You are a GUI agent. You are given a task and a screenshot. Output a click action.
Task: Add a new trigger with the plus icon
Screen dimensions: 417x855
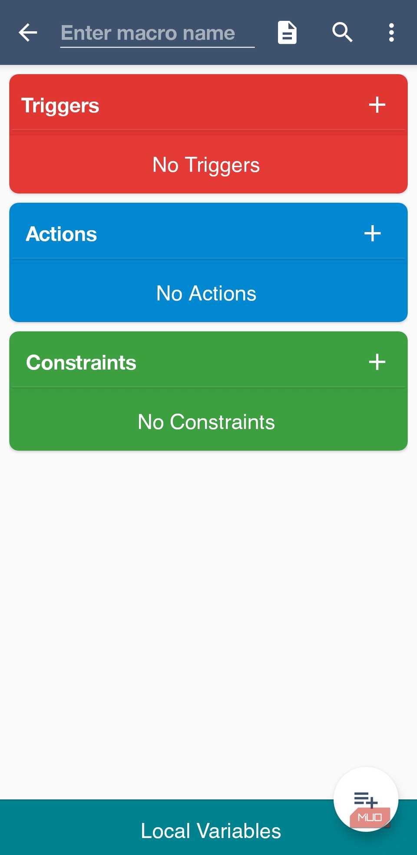click(x=377, y=104)
